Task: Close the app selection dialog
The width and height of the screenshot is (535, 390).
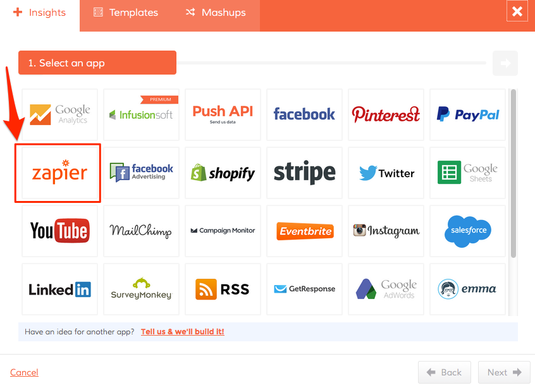Action: tap(517, 11)
